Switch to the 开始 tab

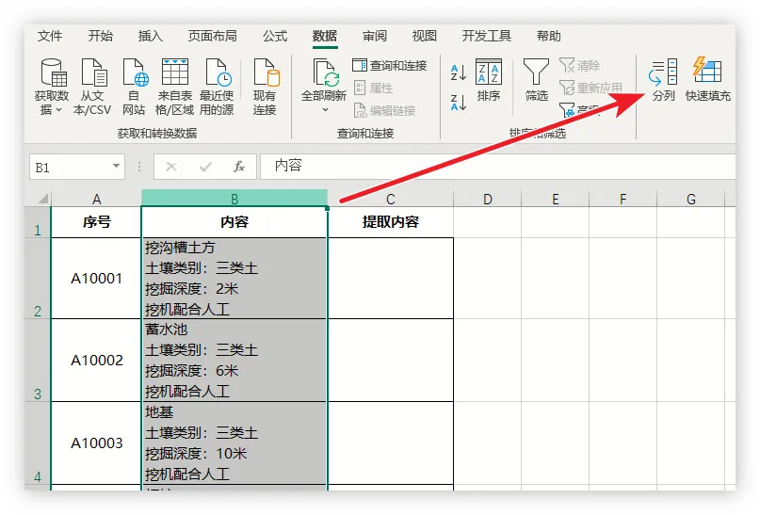click(x=101, y=36)
